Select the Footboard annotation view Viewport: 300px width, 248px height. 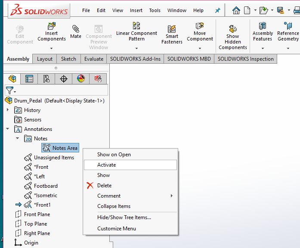(x=41, y=186)
